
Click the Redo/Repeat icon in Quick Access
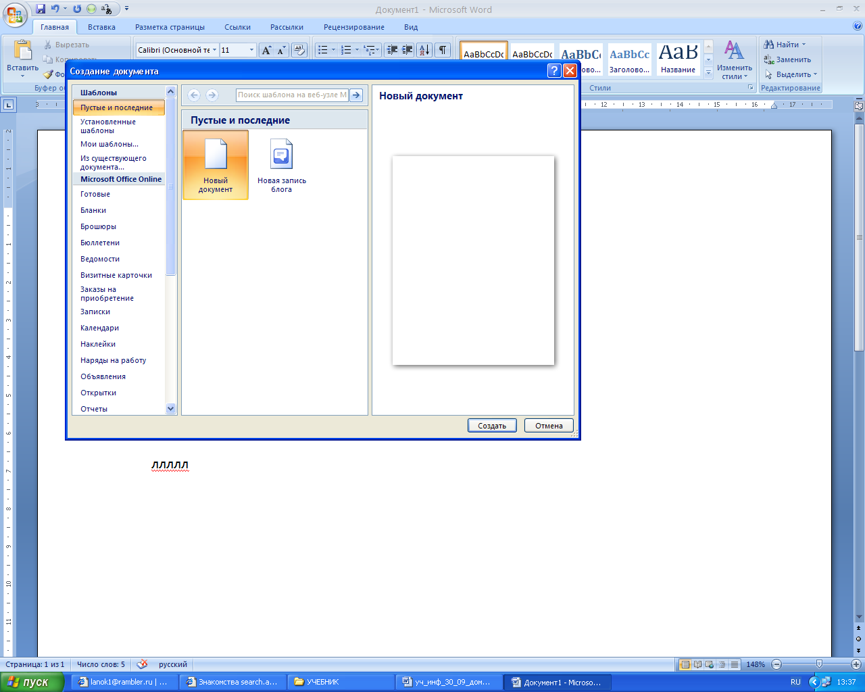click(77, 9)
